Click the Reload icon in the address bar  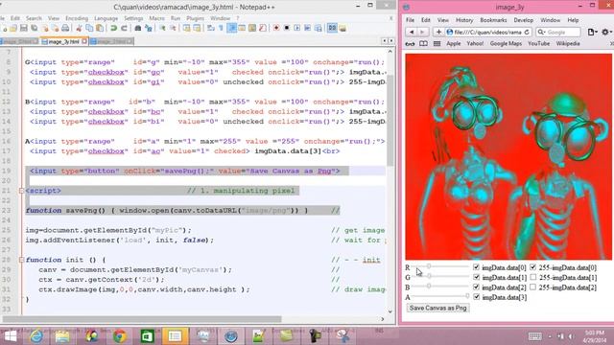[x=527, y=32]
